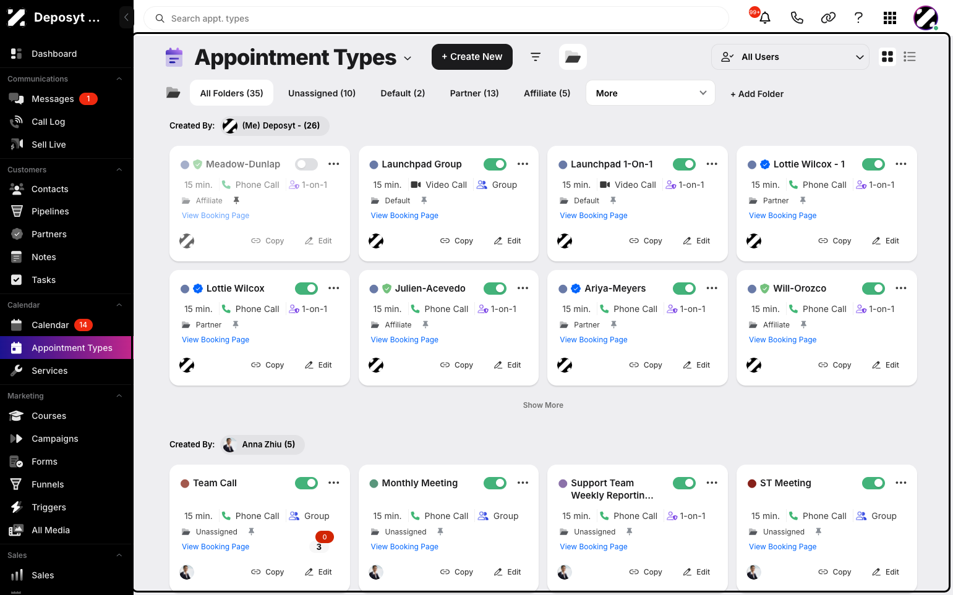Expand the More folders dropdown
Viewport: 953px width, 595px height.
[651, 93]
